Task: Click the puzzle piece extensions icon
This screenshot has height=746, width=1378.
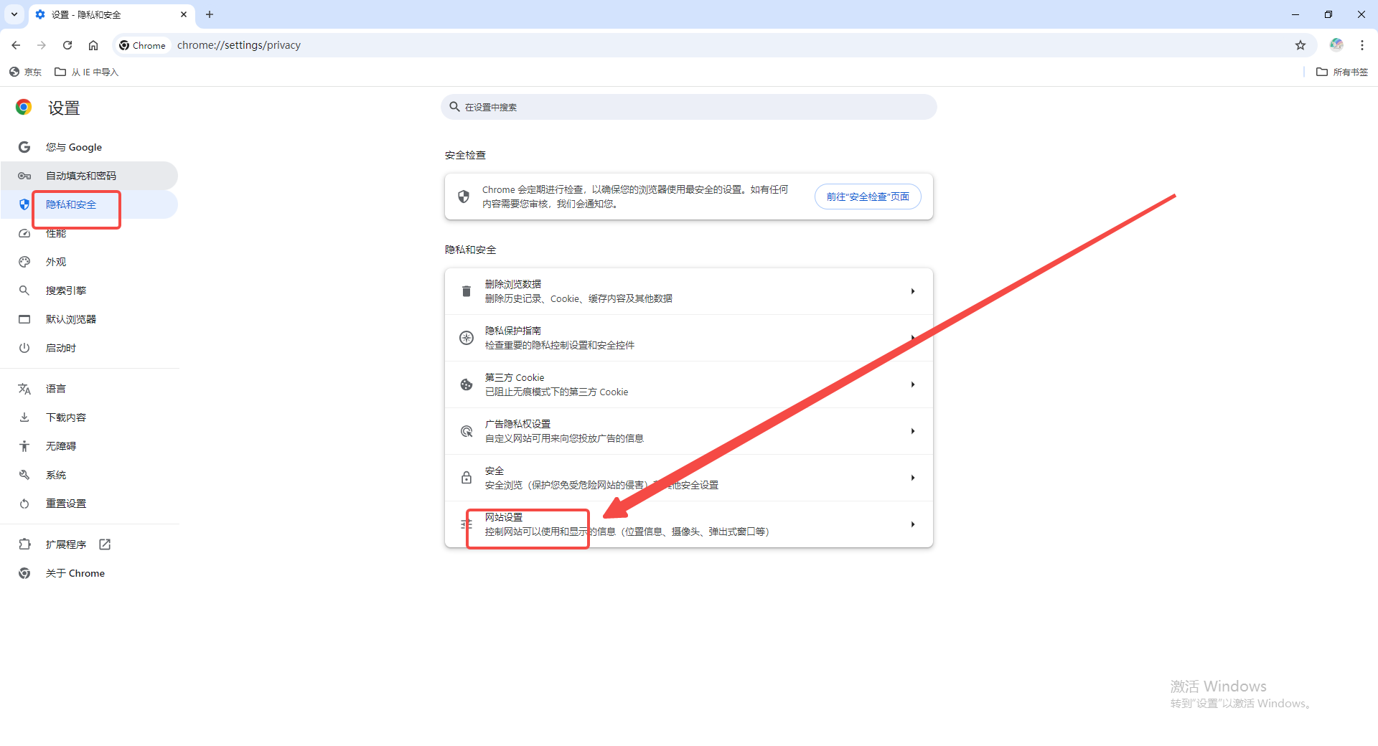Action: tap(24, 544)
